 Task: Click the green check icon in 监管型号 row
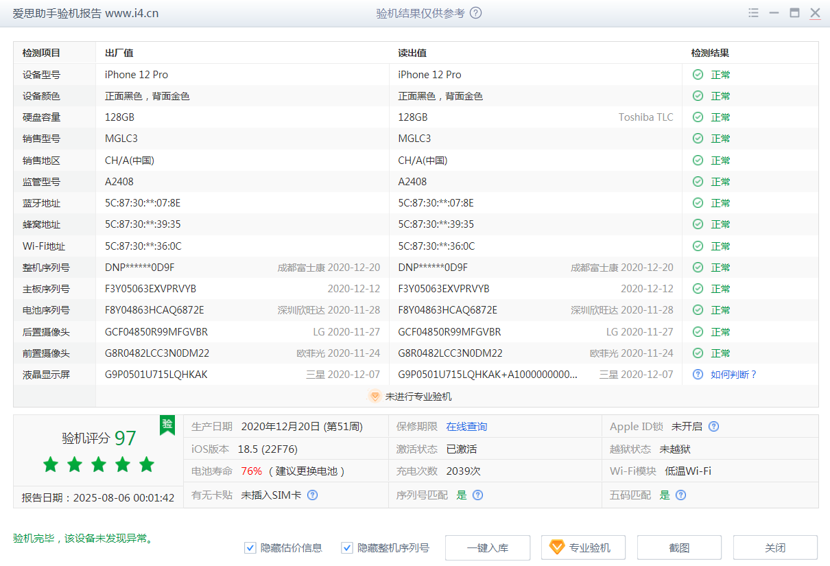pos(698,182)
